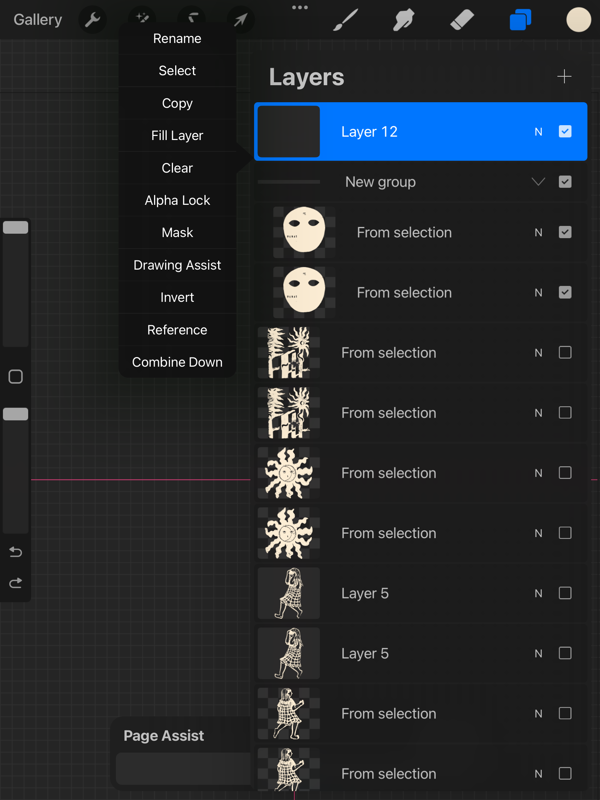Add a new layer with plus icon
Image resolution: width=600 pixels, height=800 pixels.
[564, 76]
